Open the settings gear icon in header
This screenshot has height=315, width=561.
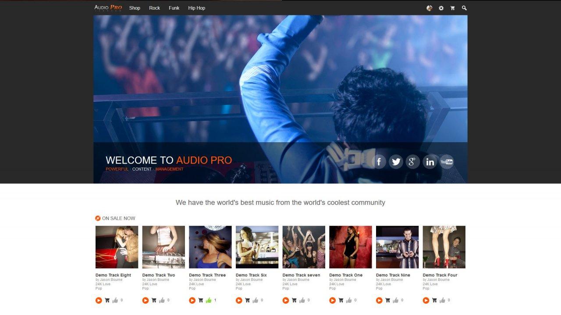click(441, 8)
